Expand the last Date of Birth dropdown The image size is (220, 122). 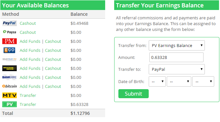coord(203,81)
